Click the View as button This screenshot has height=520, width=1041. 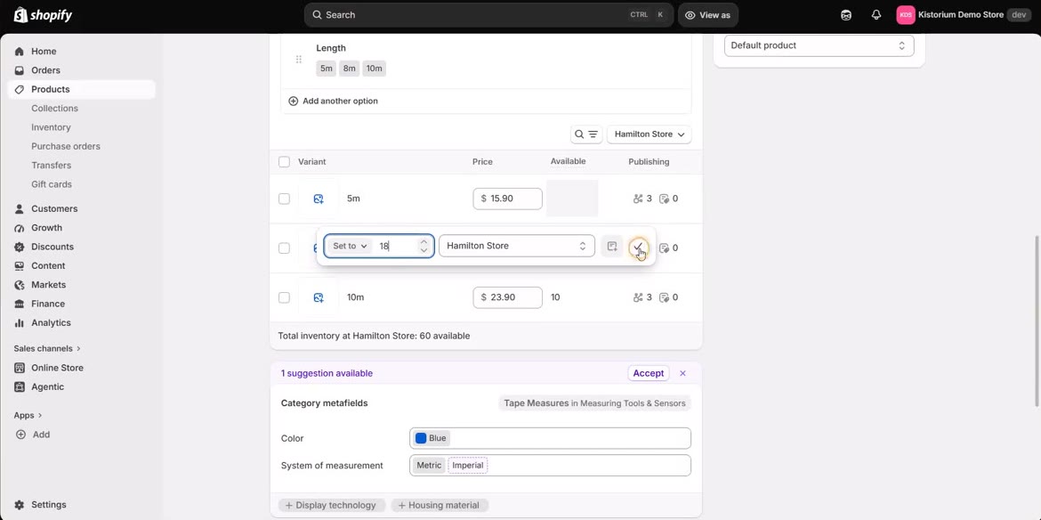click(707, 14)
